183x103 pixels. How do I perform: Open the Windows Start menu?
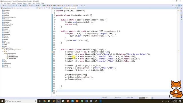(x=2, y=101)
